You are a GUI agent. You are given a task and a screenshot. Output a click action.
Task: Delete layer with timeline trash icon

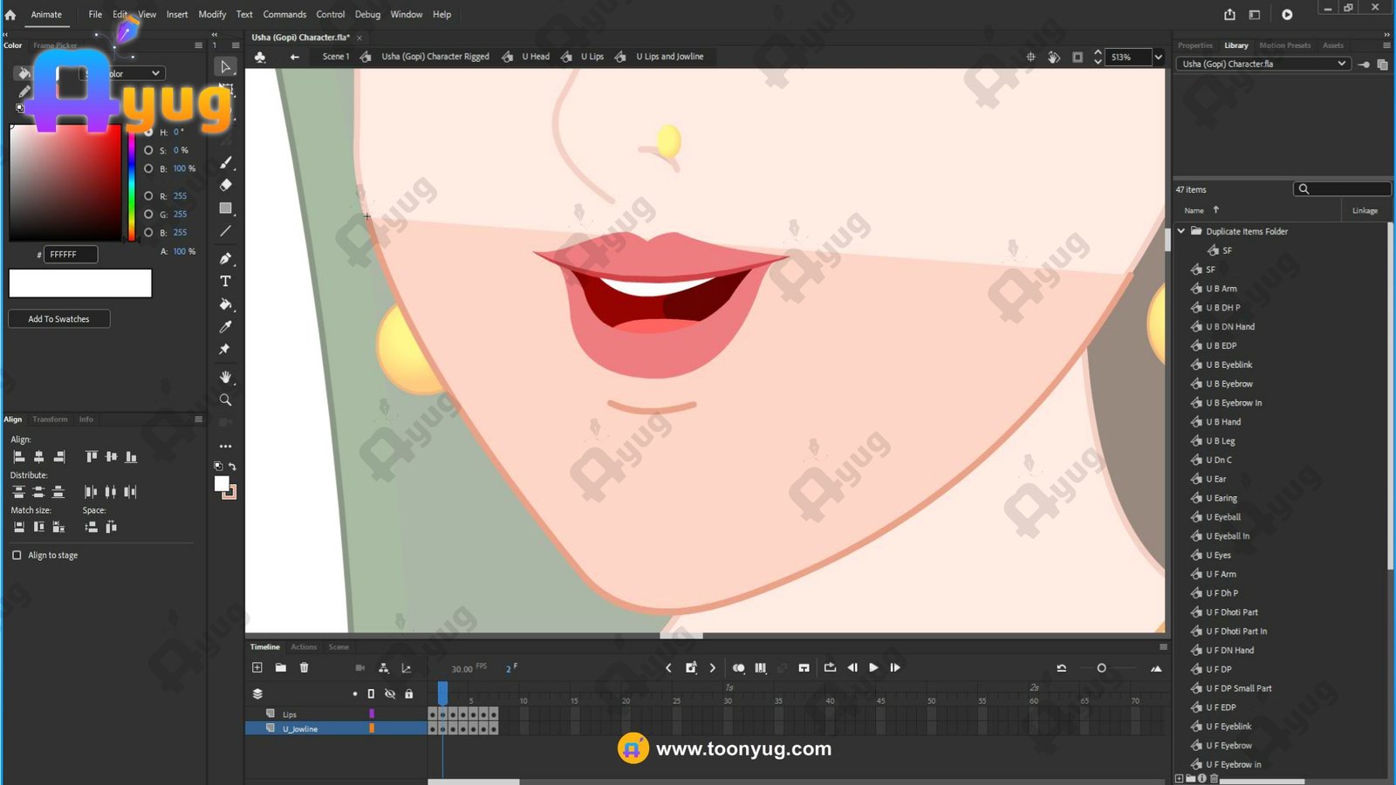304,667
